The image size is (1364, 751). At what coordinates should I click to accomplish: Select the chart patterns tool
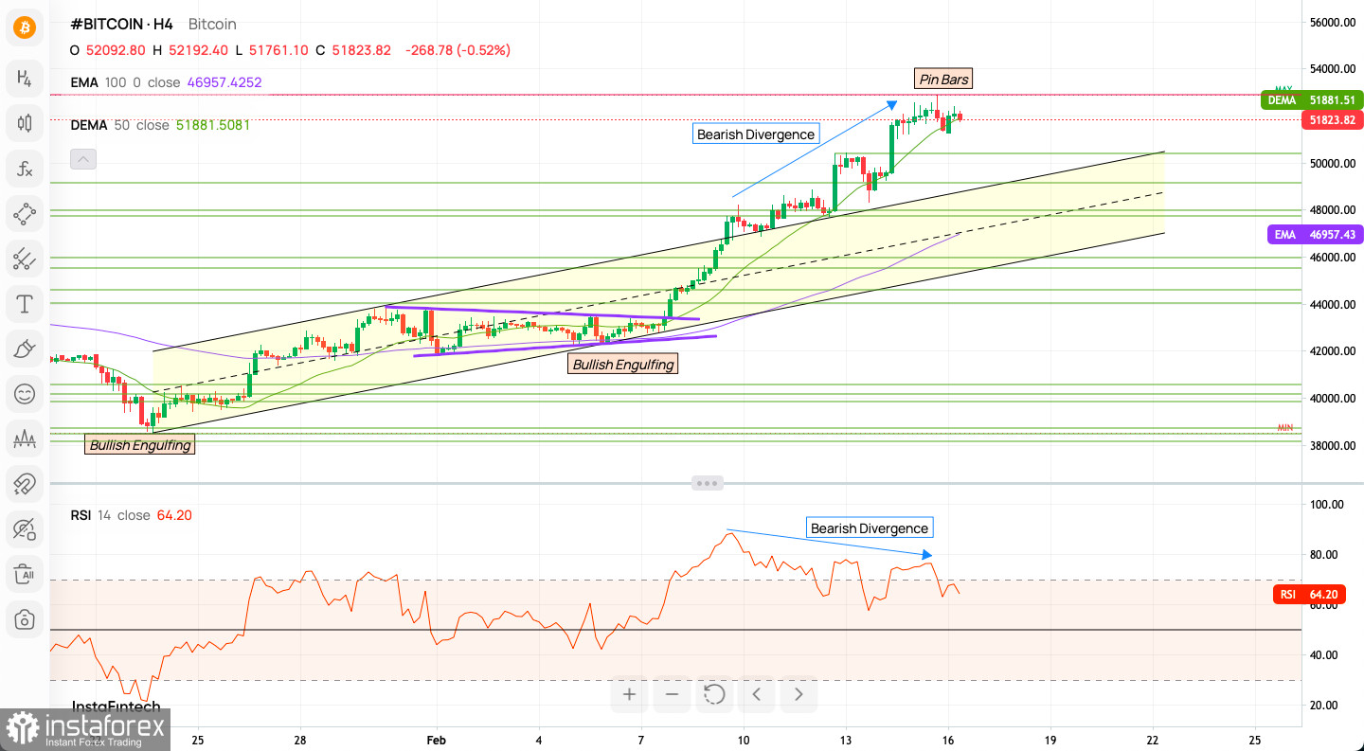tap(25, 438)
